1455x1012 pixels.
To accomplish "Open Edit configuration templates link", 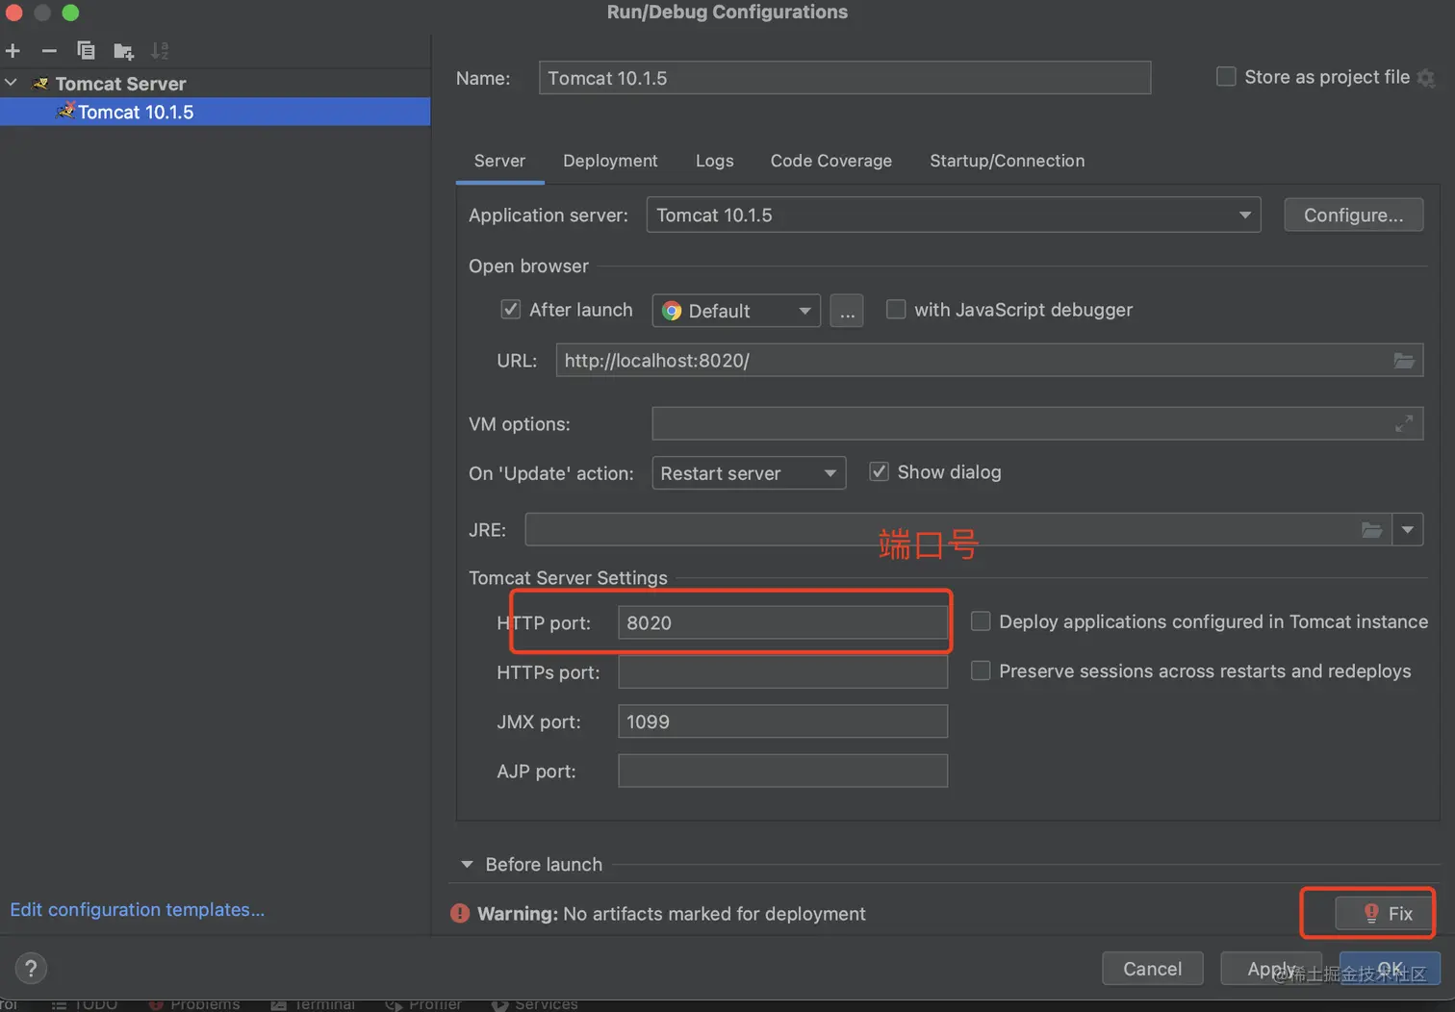I will pyautogui.click(x=138, y=910).
